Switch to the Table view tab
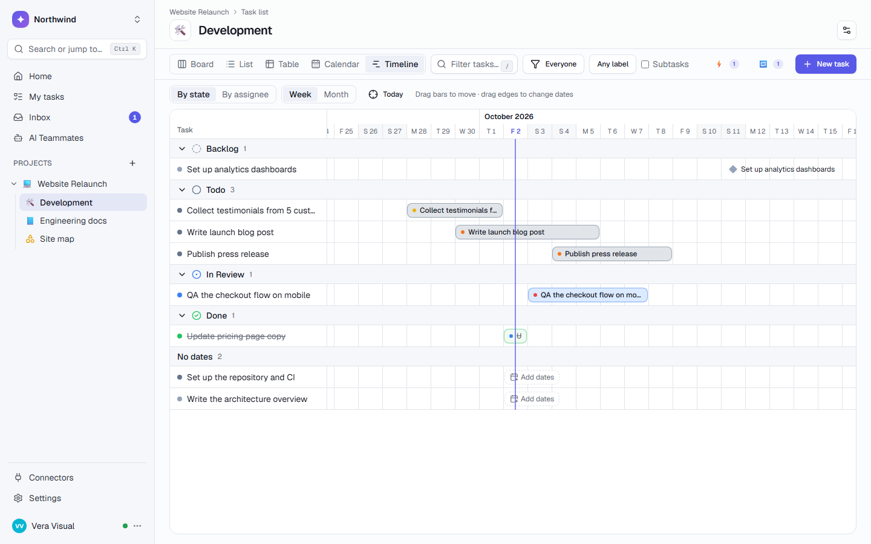Screen dimensions: 871x544 coord(282,64)
